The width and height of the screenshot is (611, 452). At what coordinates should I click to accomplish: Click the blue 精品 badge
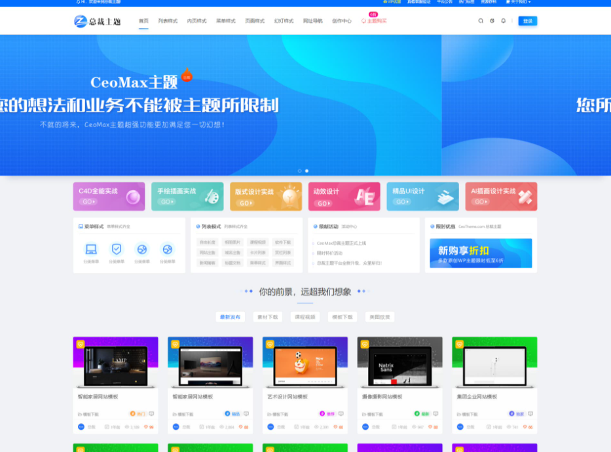click(232, 414)
